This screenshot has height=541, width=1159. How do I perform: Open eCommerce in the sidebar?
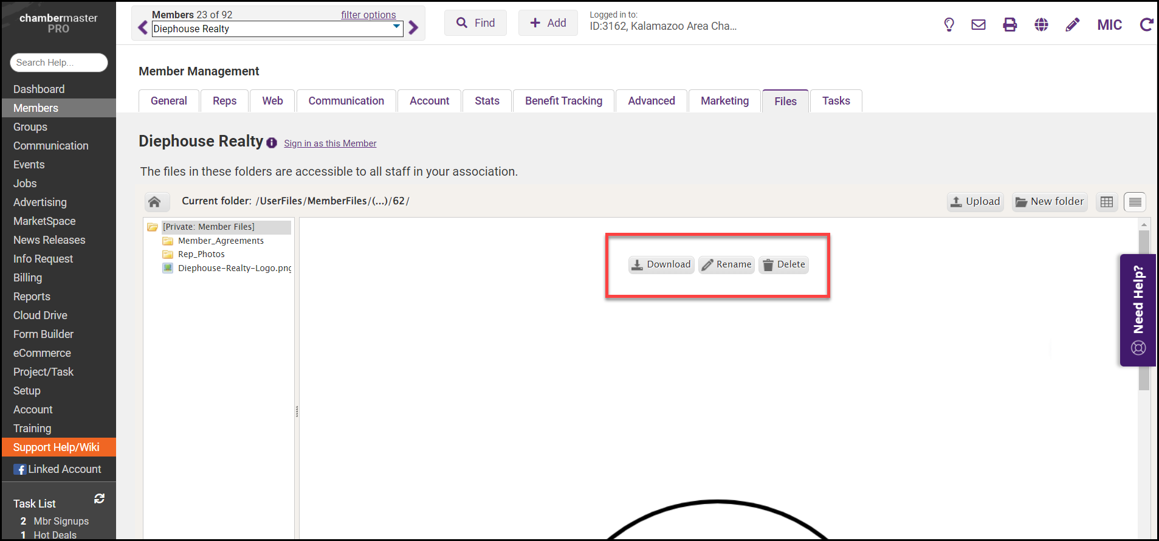click(59, 353)
